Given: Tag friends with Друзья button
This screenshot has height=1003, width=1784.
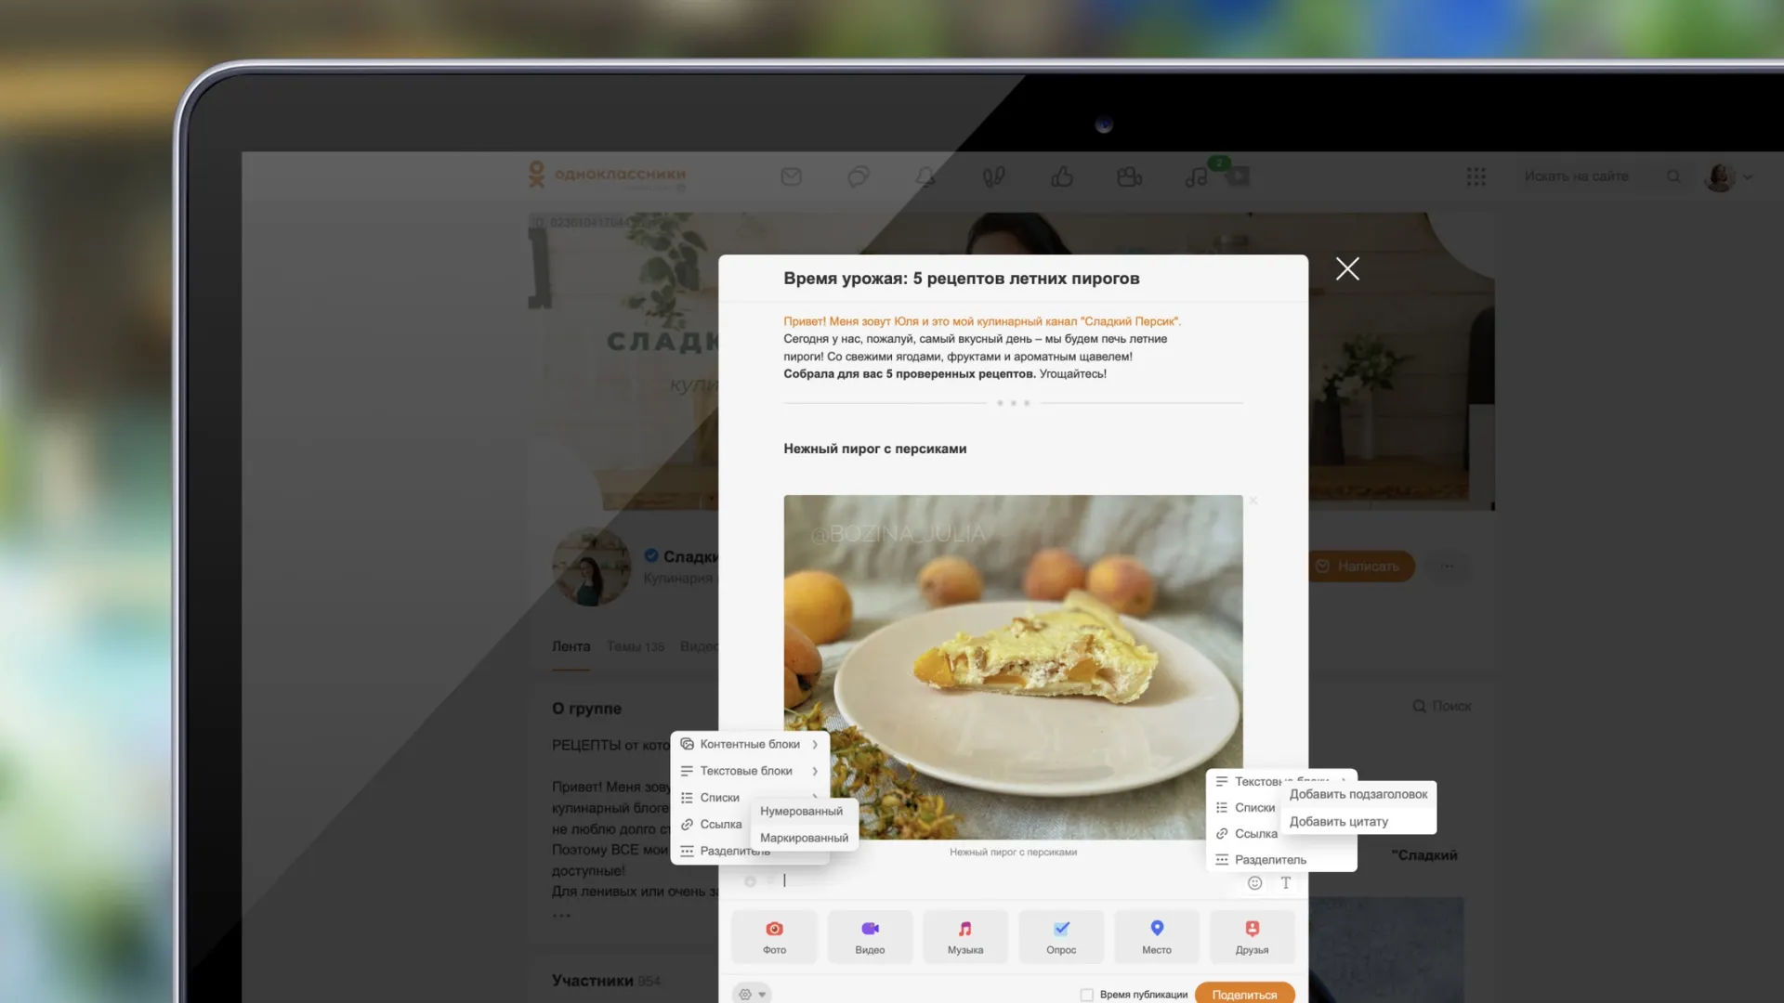Looking at the screenshot, I should coord(1252,936).
